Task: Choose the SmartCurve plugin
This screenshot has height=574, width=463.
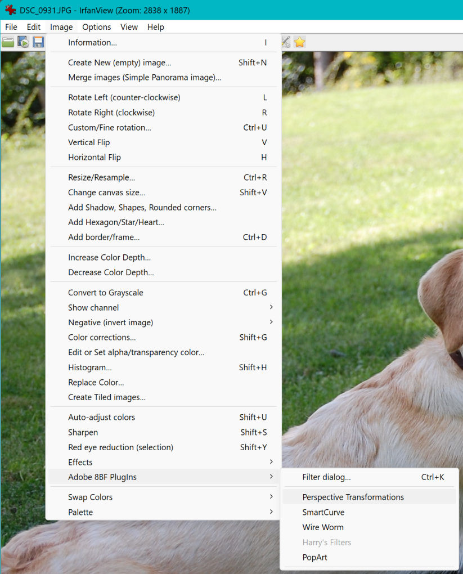Action: tap(323, 512)
